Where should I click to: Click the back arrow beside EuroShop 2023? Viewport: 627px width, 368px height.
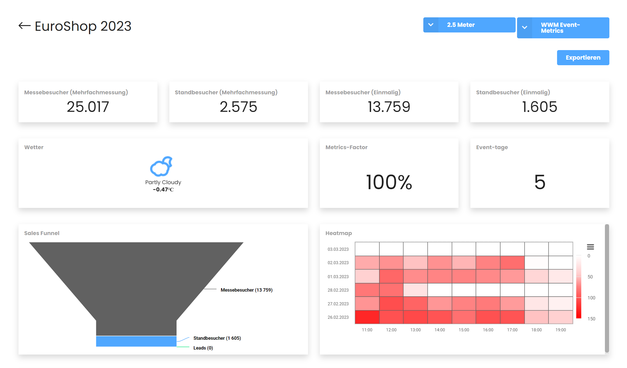pyautogui.click(x=25, y=26)
